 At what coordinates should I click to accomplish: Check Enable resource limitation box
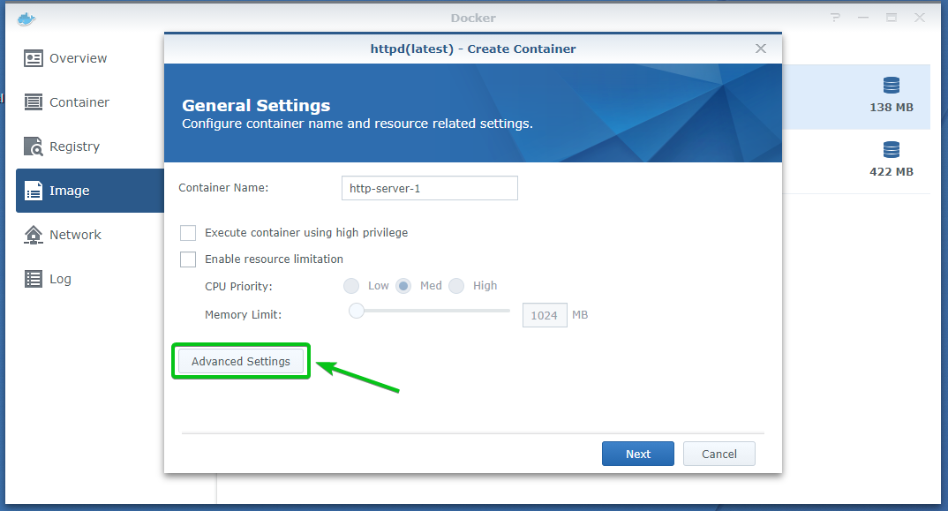(188, 259)
